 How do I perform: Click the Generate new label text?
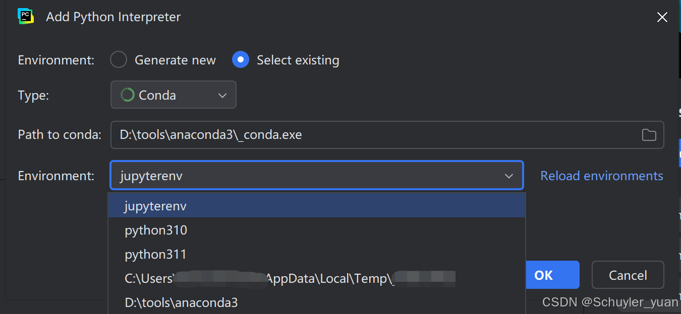tap(175, 60)
